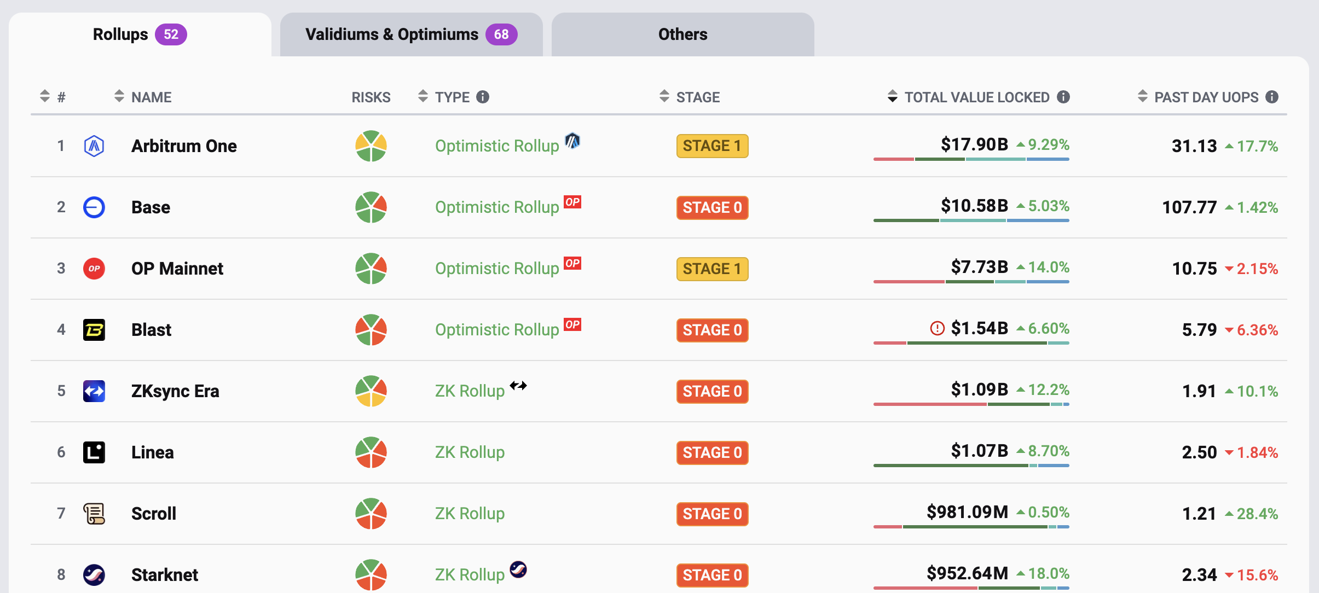Click Scroll STAGE 0 badge
The image size is (1319, 593).
tap(713, 514)
